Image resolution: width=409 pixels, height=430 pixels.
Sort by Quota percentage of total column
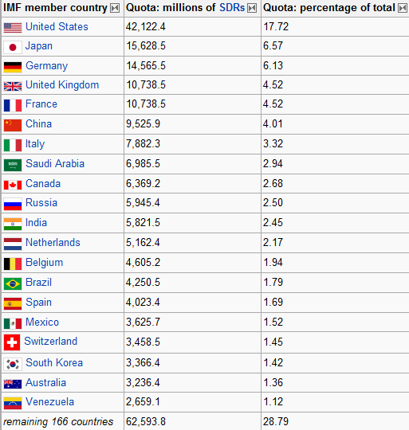point(403,8)
